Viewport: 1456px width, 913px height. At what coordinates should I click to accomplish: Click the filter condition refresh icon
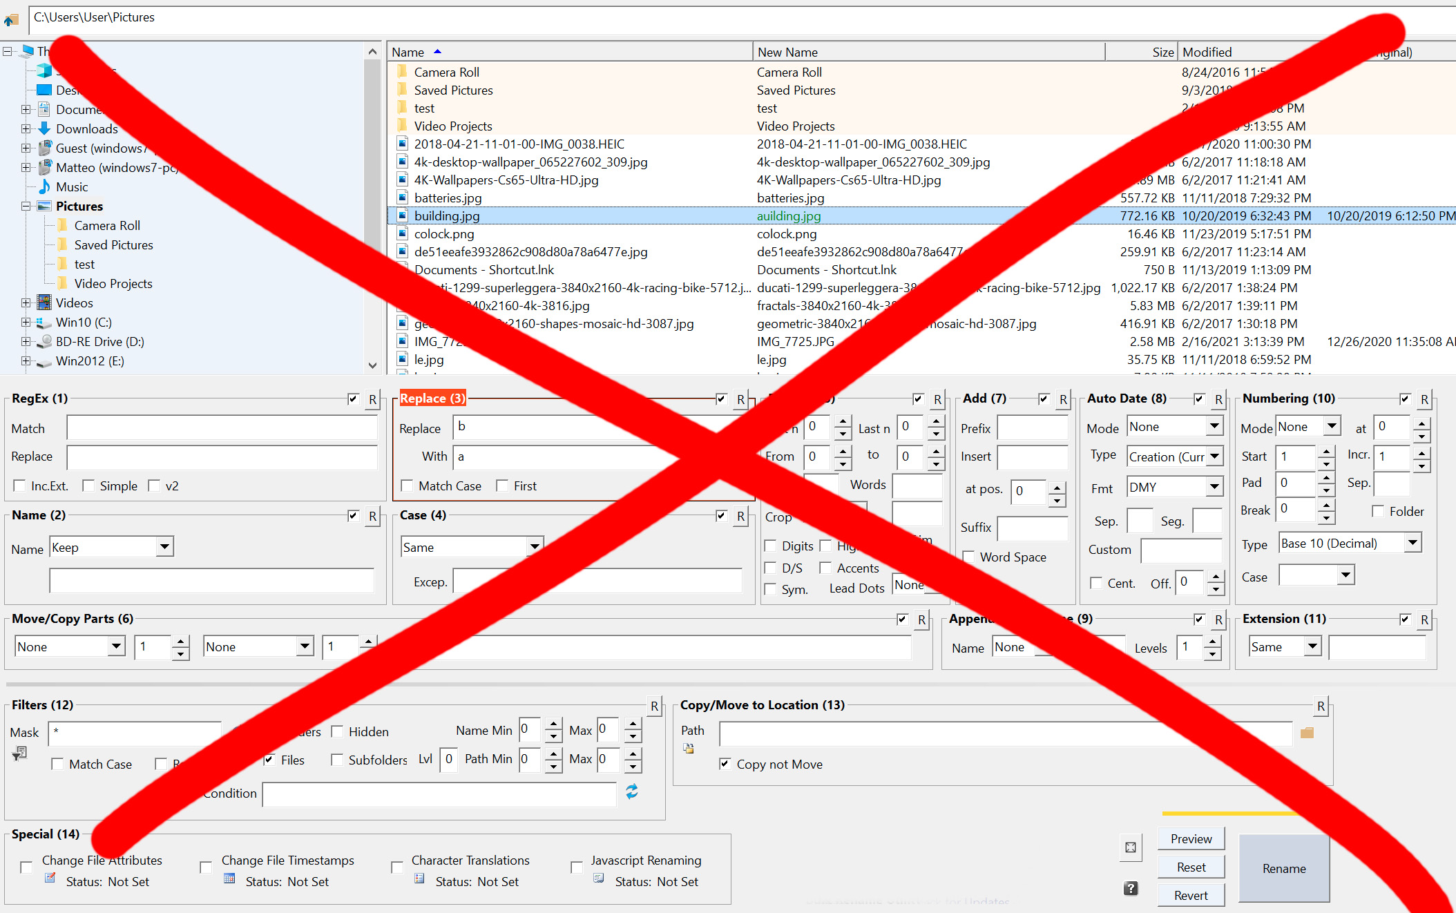pyautogui.click(x=632, y=791)
